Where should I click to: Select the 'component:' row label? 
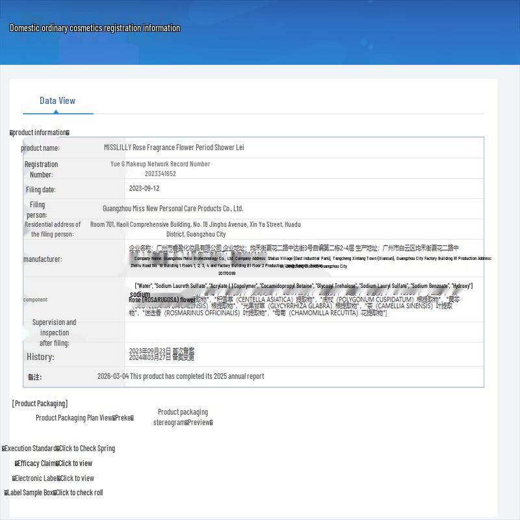pyautogui.click(x=36, y=300)
